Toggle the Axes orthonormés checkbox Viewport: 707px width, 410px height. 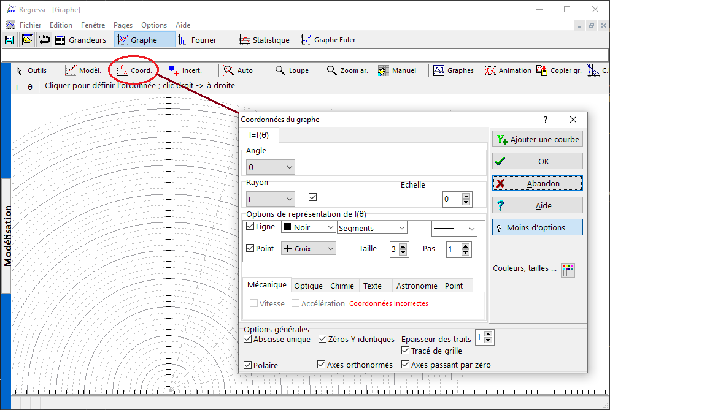pyautogui.click(x=321, y=365)
